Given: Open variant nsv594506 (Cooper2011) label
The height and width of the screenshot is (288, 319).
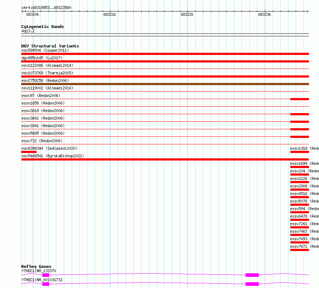Looking at the screenshot, I should pos(45,50).
